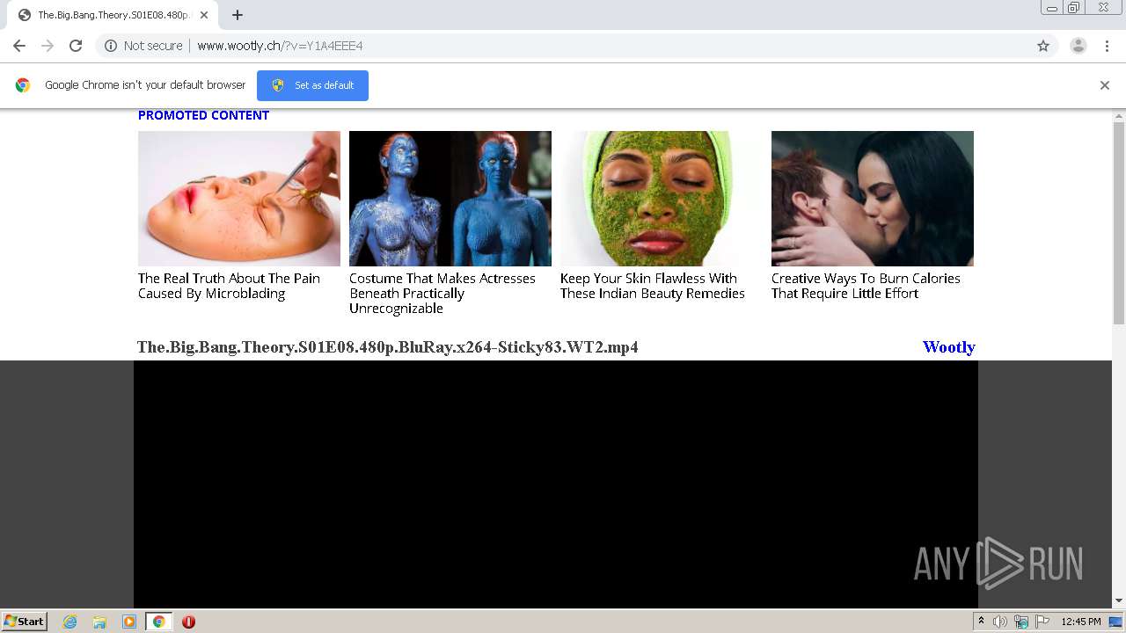This screenshot has height=633, width=1126.
Task: Open the volume speaker tray icon
Action: pos(1000,622)
